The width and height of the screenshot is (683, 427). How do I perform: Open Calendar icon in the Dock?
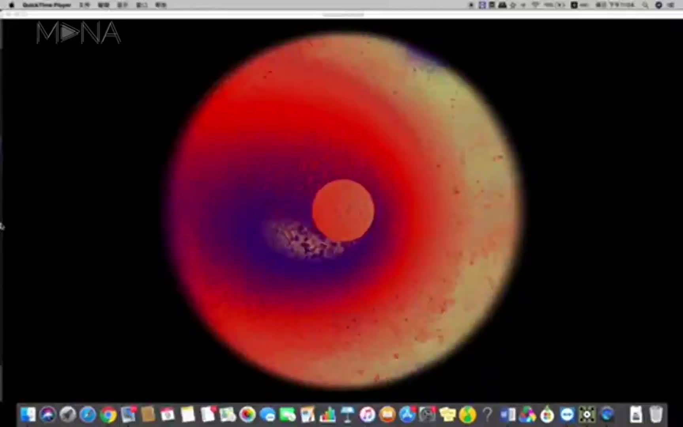[x=168, y=414]
